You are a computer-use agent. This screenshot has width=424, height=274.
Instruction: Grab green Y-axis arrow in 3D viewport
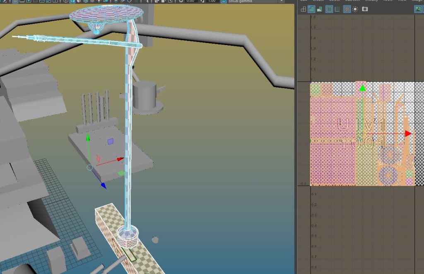(x=88, y=138)
